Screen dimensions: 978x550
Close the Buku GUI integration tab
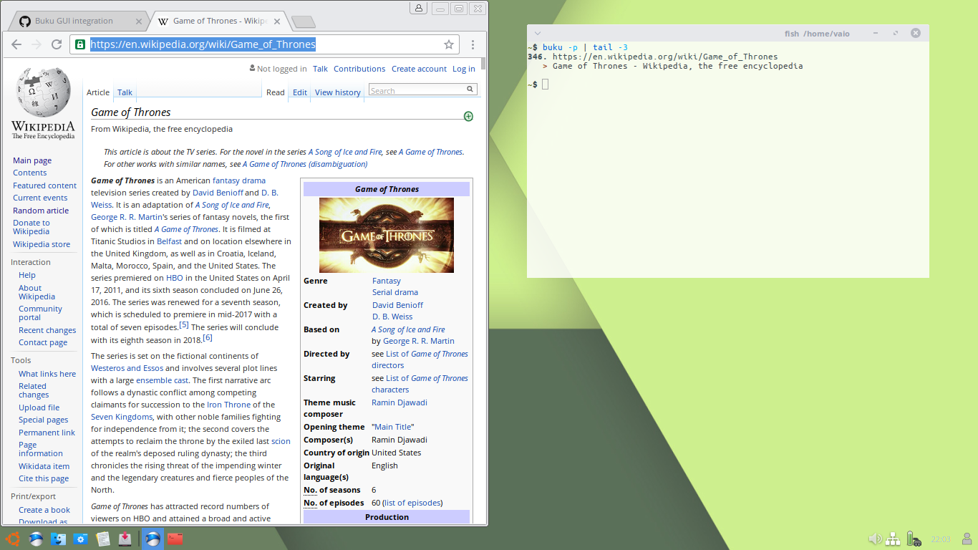(x=139, y=21)
